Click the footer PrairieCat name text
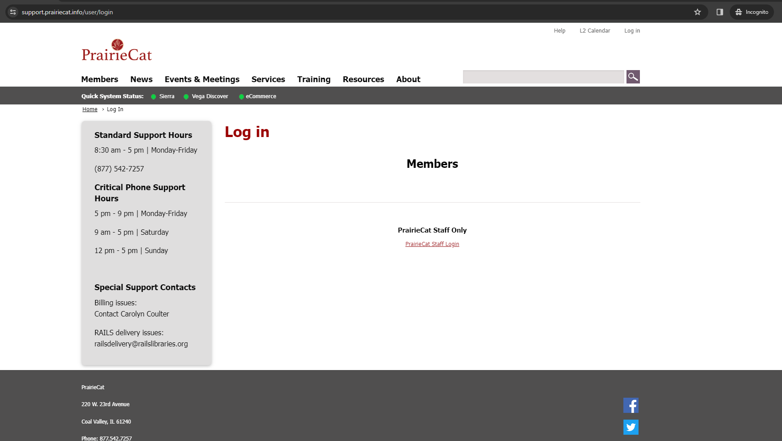This screenshot has height=441, width=782. 93,387
